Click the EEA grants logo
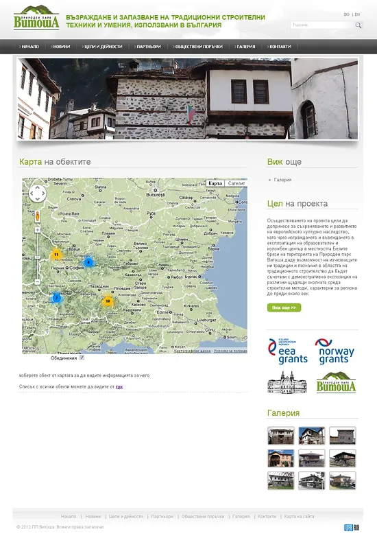 point(288,351)
